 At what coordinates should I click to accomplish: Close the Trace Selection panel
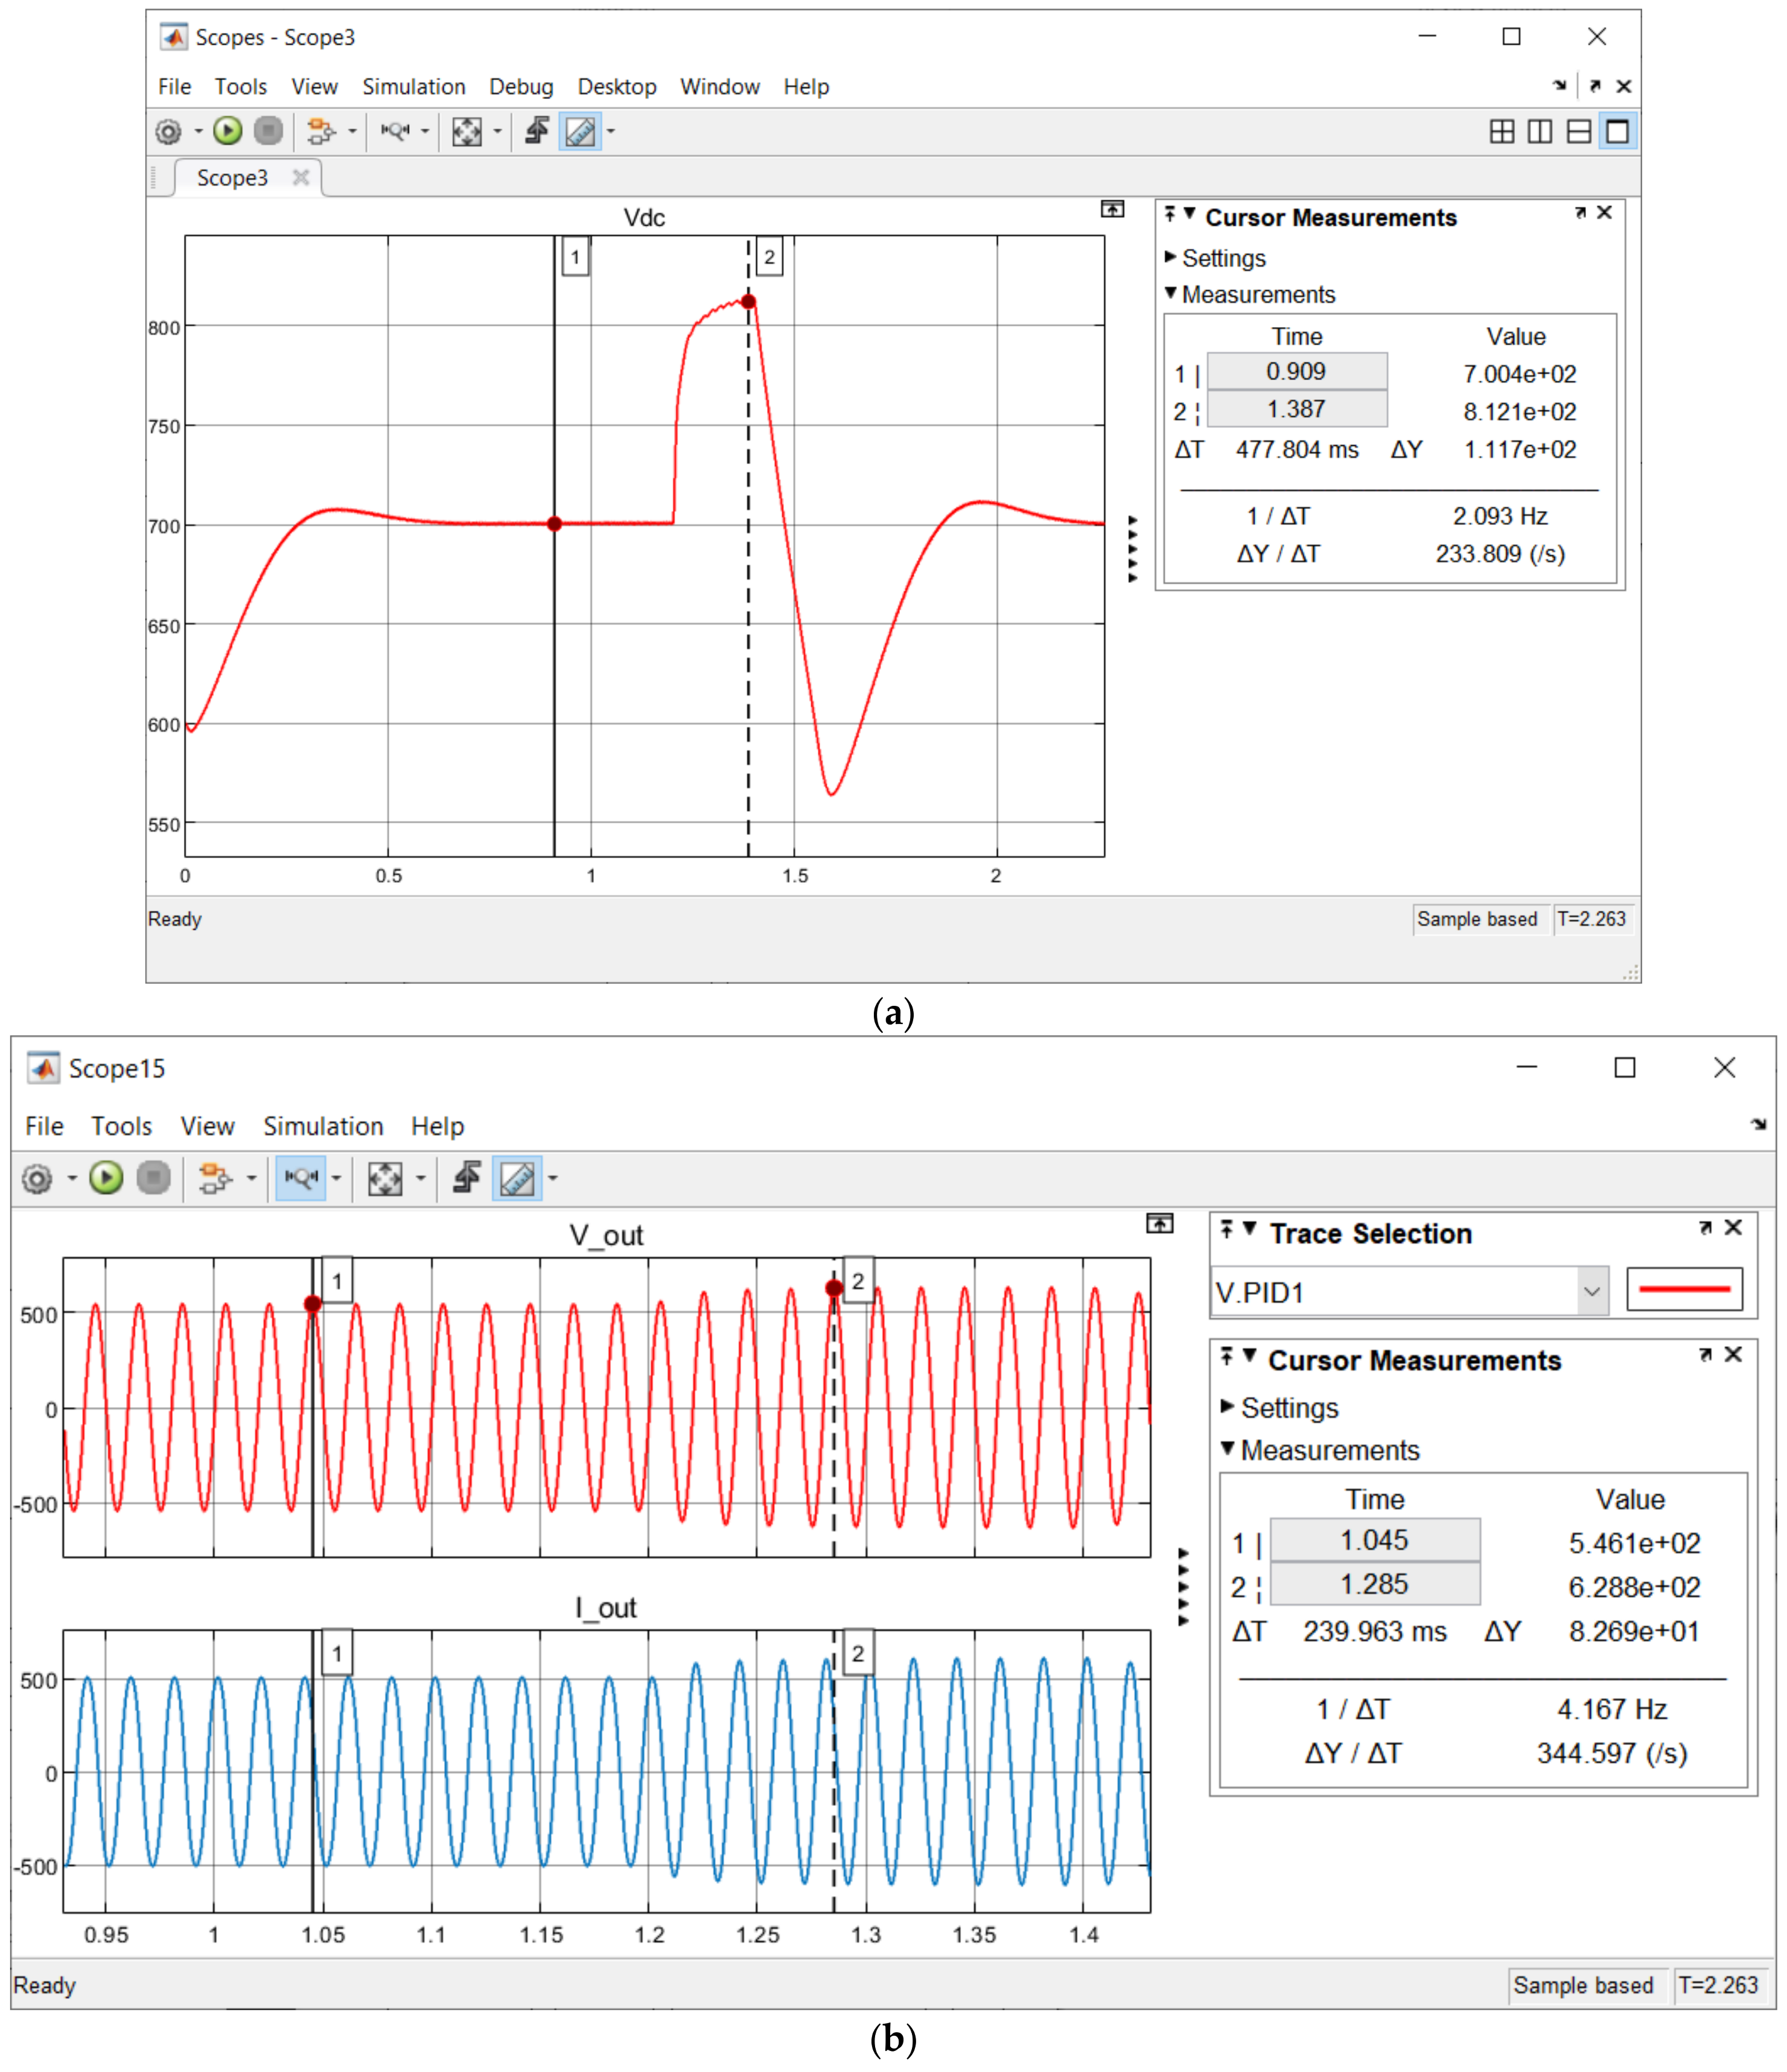(1734, 1227)
